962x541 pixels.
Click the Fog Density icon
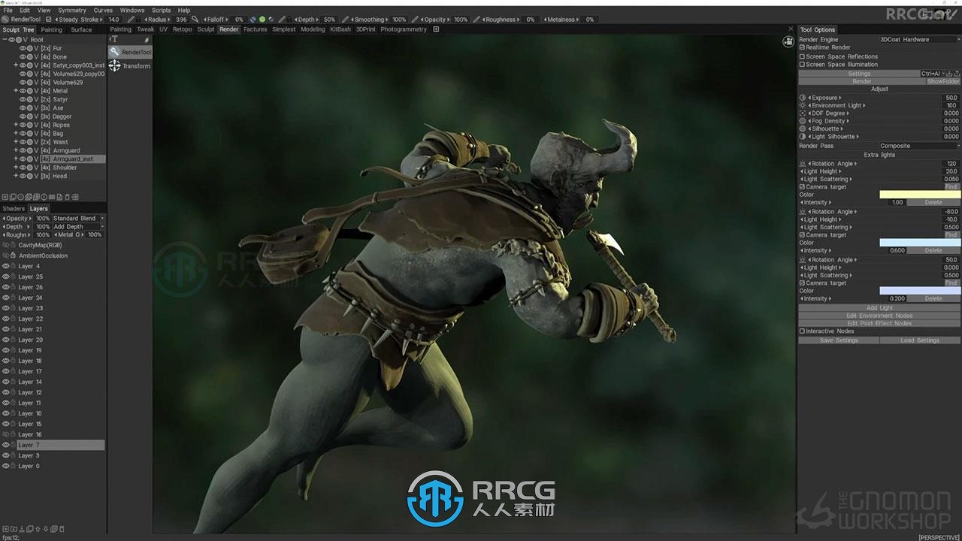(803, 121)
